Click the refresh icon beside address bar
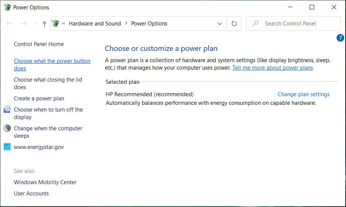Image resolution: width=346 pixels, height=207 pixels. tap(234, 24)
